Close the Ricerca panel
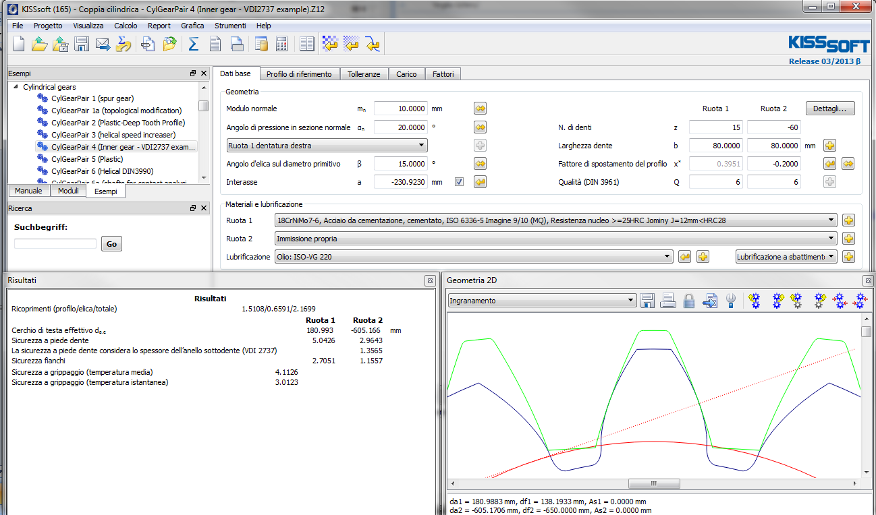The image size is (876, 515). click(204, 208)
